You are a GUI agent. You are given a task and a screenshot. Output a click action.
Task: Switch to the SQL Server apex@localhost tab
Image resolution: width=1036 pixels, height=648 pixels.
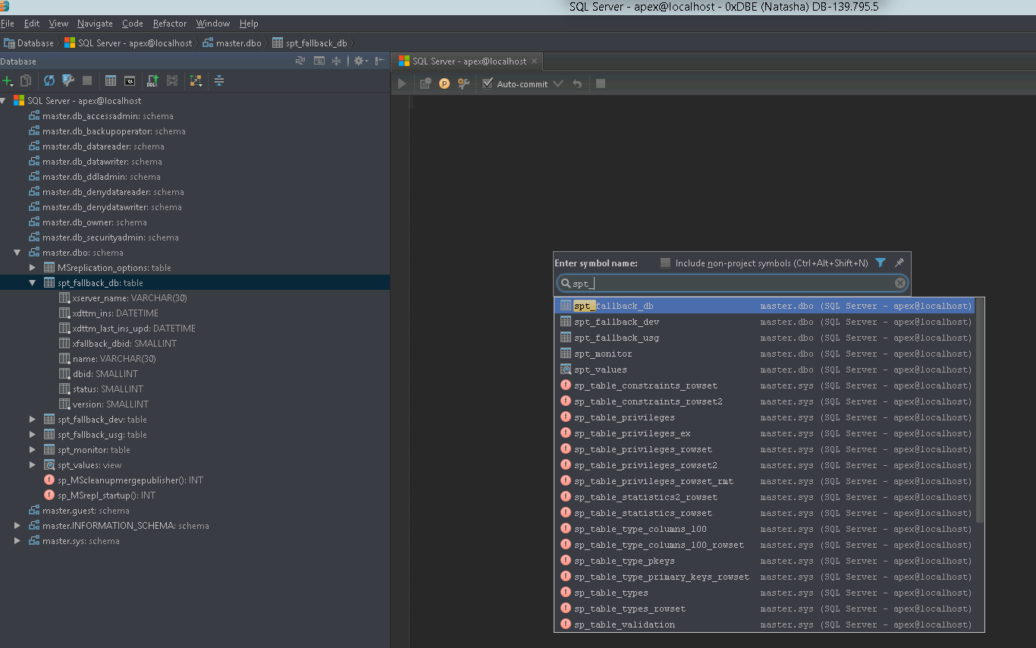click(x=466, y=61)
